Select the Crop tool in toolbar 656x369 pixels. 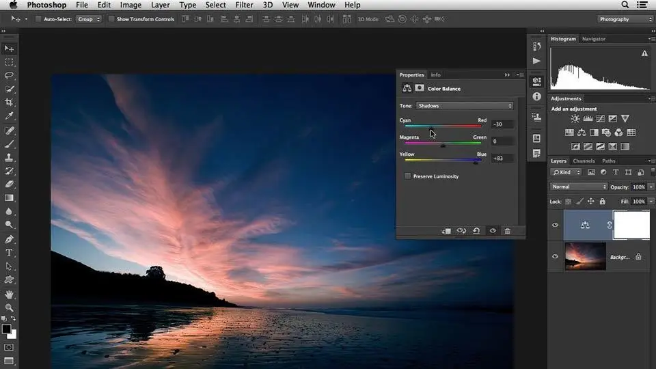(x=10, y=102)
